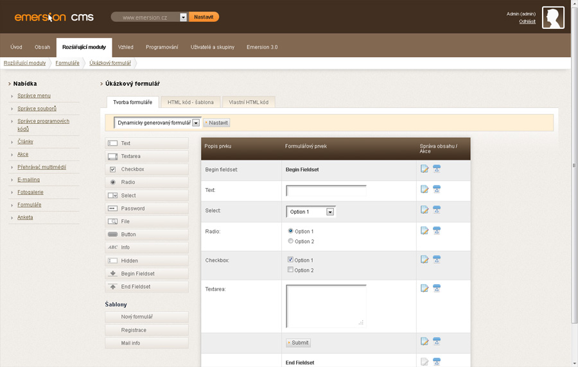Image resolution: width=578 pixels, height=367 pixels.
Task: Click the delete icon in the Select row
Action: tap(437, 210)
